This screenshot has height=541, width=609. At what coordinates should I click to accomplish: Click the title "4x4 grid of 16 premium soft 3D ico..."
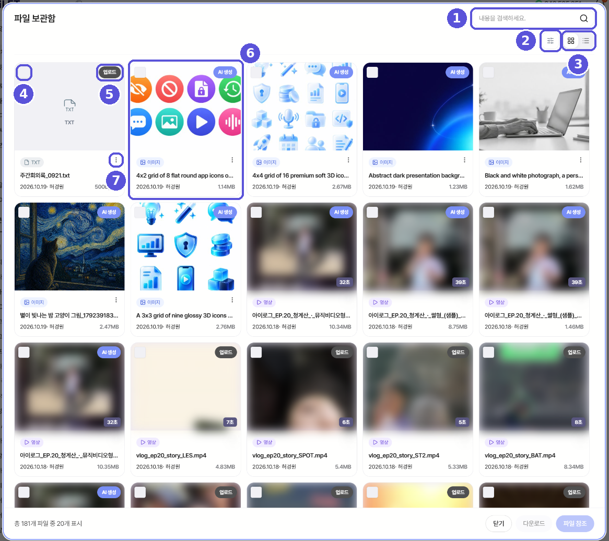(x=301, y=175)
